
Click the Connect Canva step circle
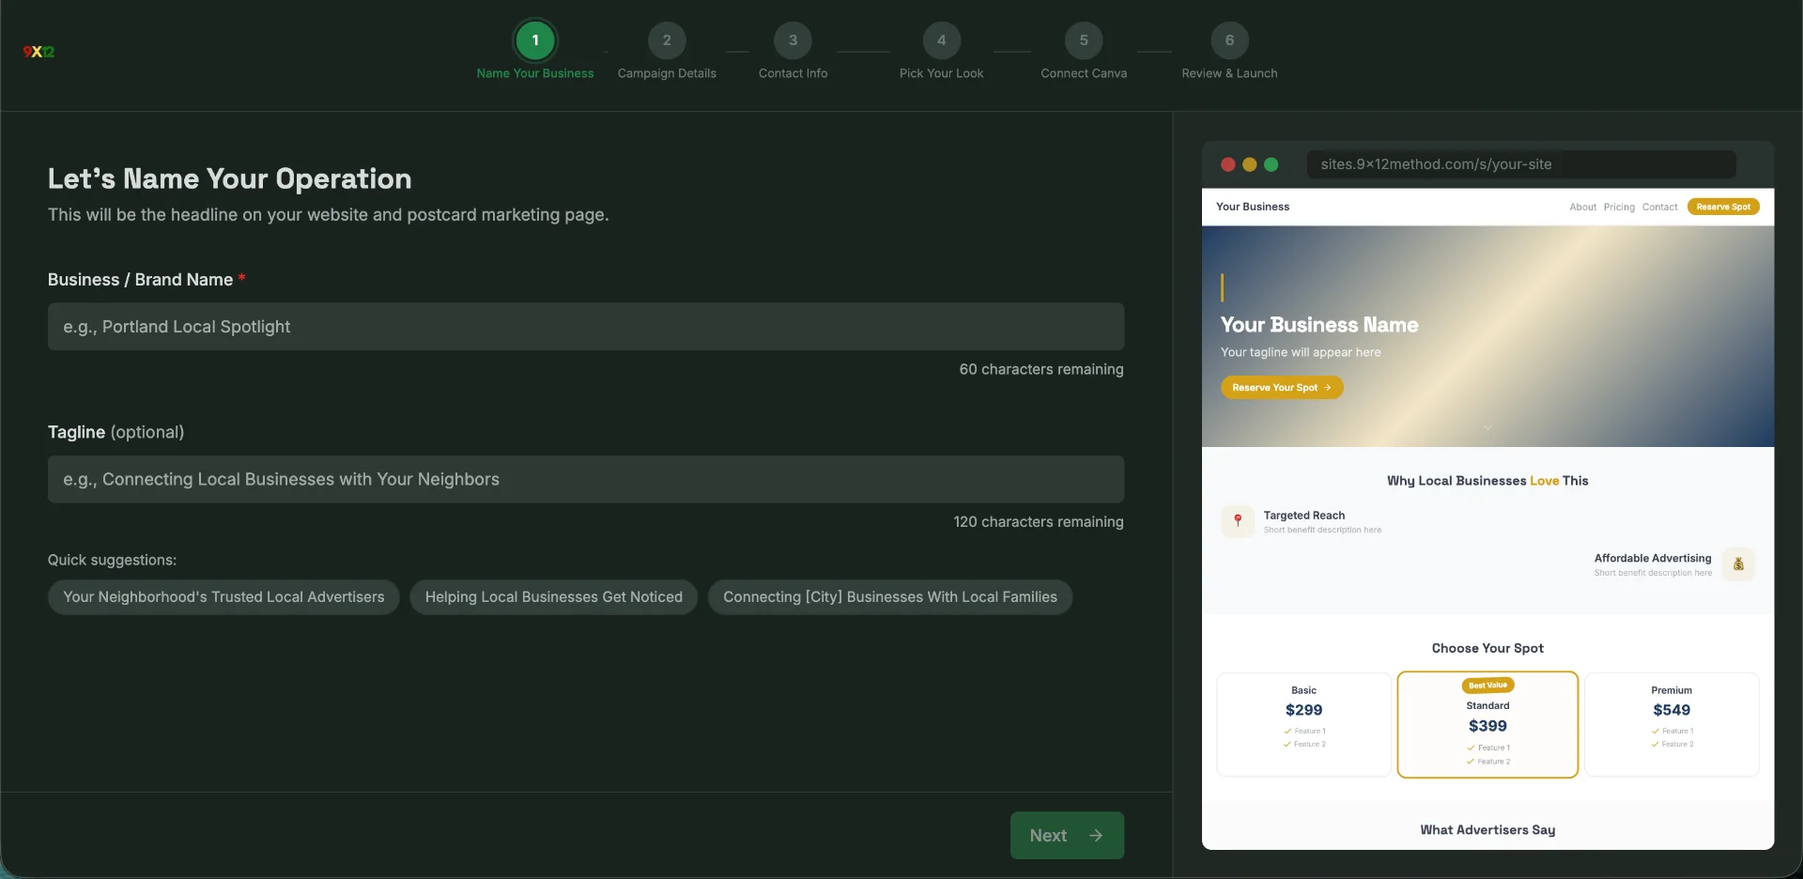click(x=1084, y=40)
